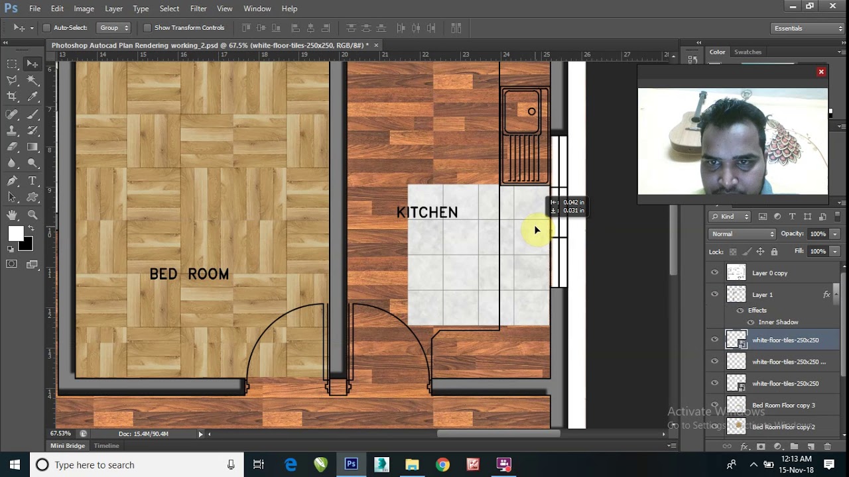
Task: Open the File menu
Action: 34,9
